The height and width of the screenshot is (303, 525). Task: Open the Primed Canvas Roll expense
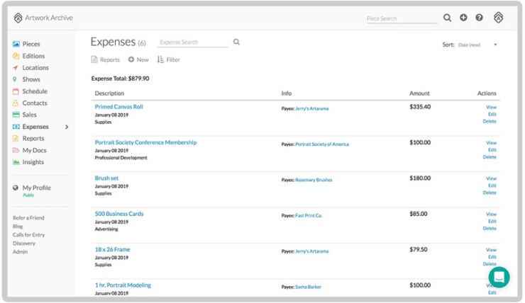pyautogui.click(x=118, y=107)
